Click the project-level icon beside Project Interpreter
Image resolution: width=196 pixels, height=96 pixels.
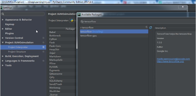coord(43,47)
